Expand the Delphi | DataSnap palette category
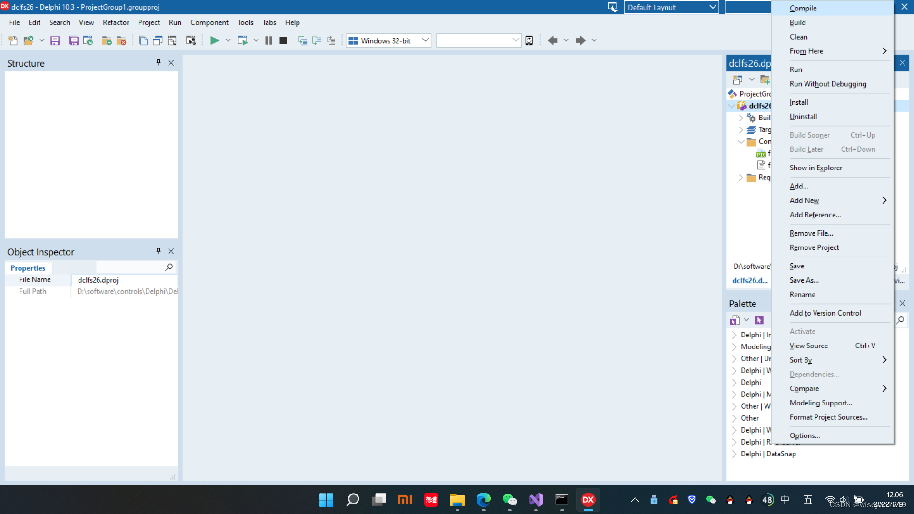Image resolution: width=914 pixels, height=514 pixels. [734, 454]
